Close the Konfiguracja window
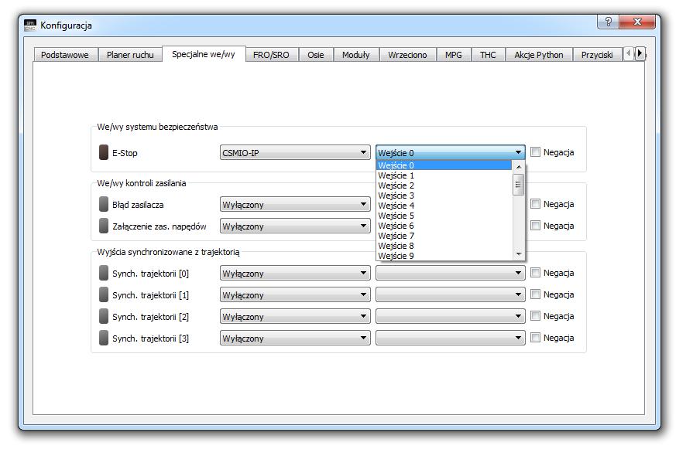Viewport: 686px width, 449px height. 637,22
